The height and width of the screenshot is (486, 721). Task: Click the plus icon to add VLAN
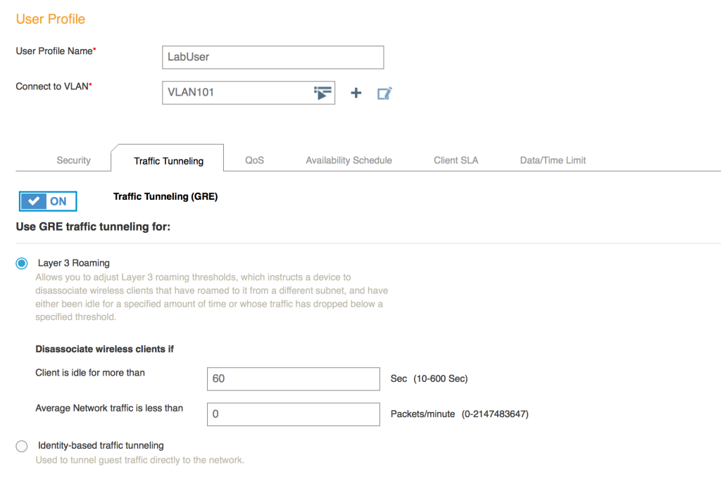click(356, 93)
